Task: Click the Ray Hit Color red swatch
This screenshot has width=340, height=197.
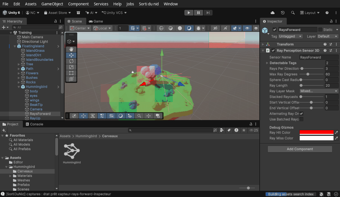Action: tap(317, 132)
